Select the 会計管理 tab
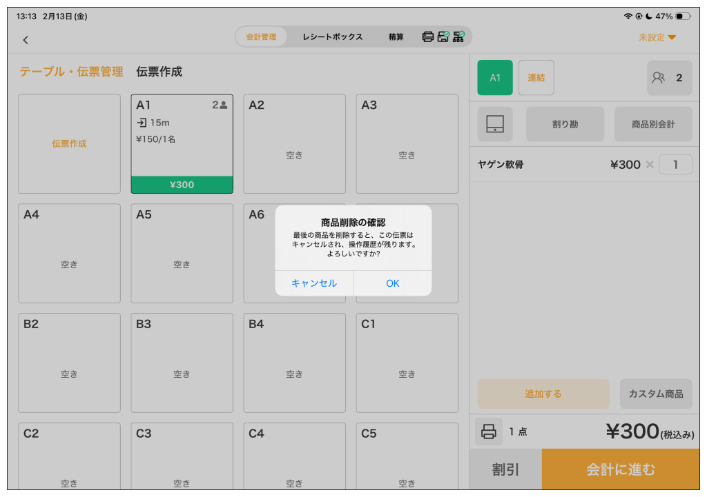The width and height of the screenshot is (707, 497). [261, 37]
